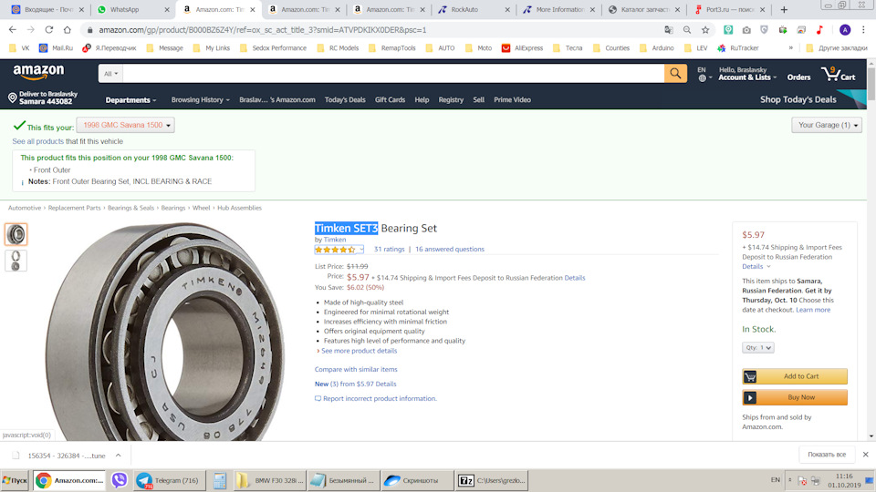Bookmark page with star icon
The image size is (876, 492).
(x=705, y=29)
